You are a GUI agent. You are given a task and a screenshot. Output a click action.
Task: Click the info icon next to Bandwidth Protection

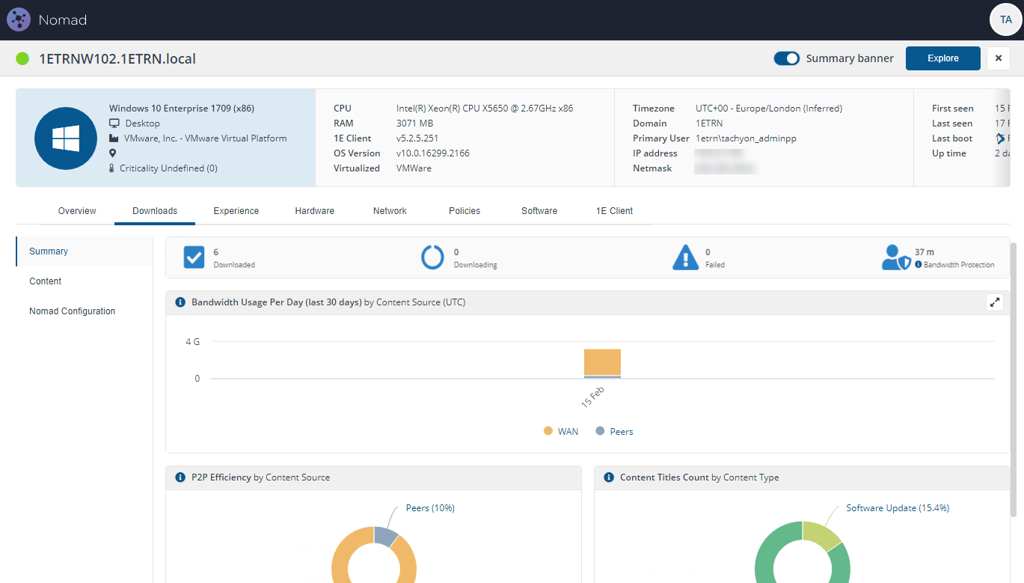(x=919, y=265)
